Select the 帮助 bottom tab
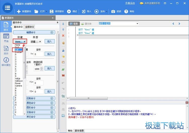The width and height of the screenshot is (189, 133). click(70, 131)
